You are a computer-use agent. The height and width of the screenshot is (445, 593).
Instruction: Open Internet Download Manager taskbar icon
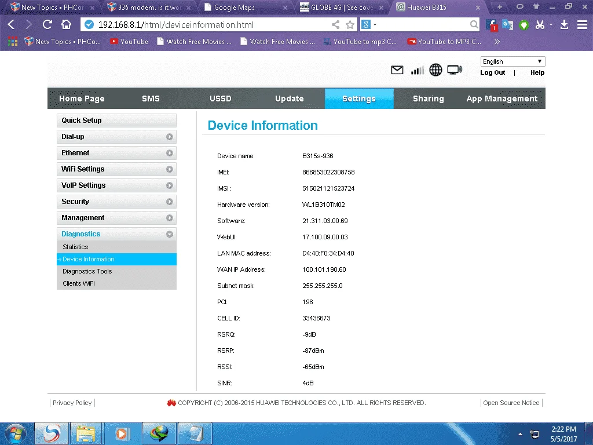pyautogui.click(x=159, y=433)
